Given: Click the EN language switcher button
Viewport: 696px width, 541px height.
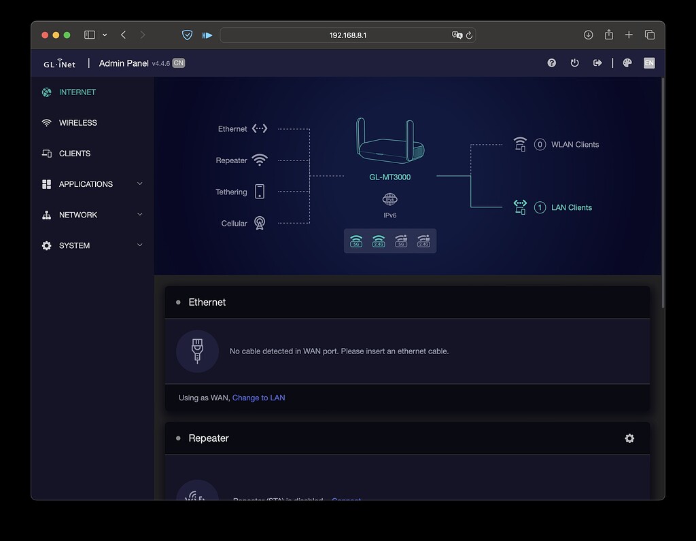Looking at the screenshot, I should tap(649, 63).
